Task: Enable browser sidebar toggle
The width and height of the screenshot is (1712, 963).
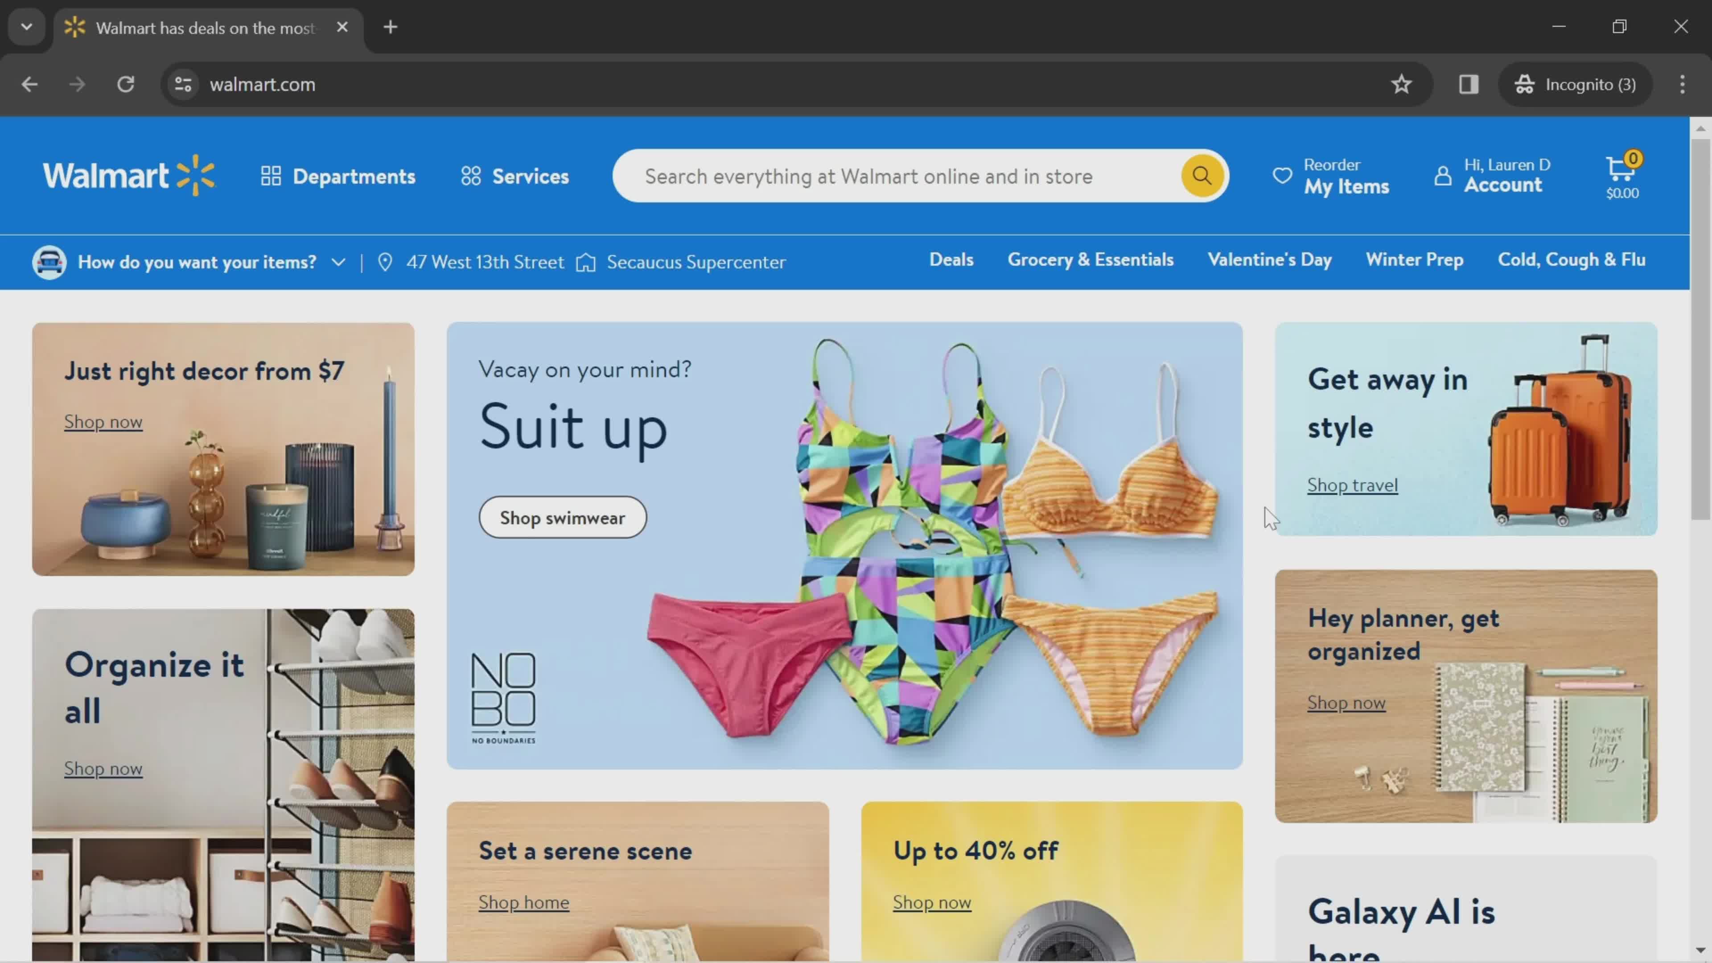Action: [x=1469, y=83]
